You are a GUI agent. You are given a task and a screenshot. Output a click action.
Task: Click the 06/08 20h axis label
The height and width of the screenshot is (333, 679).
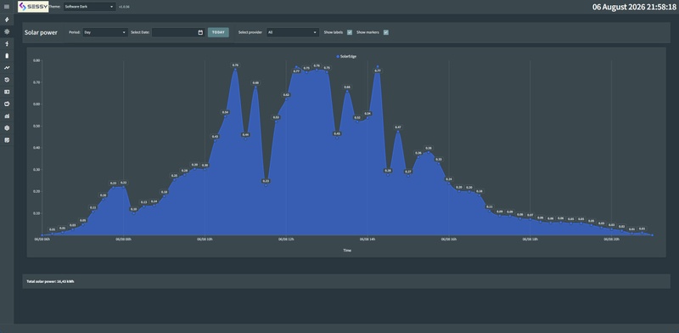point(611,239)
